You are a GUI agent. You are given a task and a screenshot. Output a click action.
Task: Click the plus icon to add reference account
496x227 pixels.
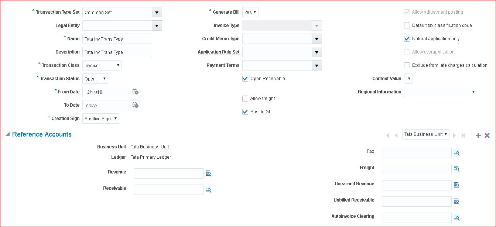478,135
